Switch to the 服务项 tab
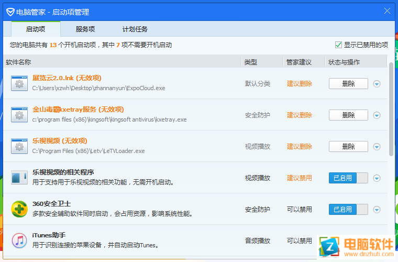398x262 pixels. click(x=85, y=29)
